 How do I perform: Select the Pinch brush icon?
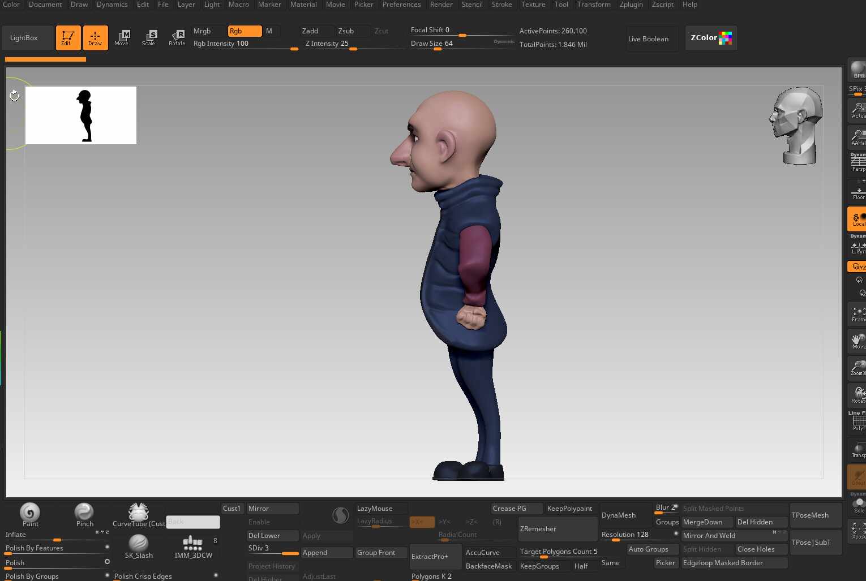click(x=84, y=515)
